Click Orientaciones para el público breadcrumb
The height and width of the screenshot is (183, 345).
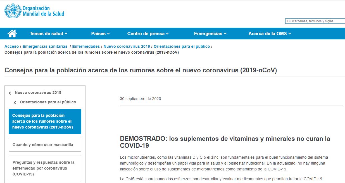pos(182,46)
